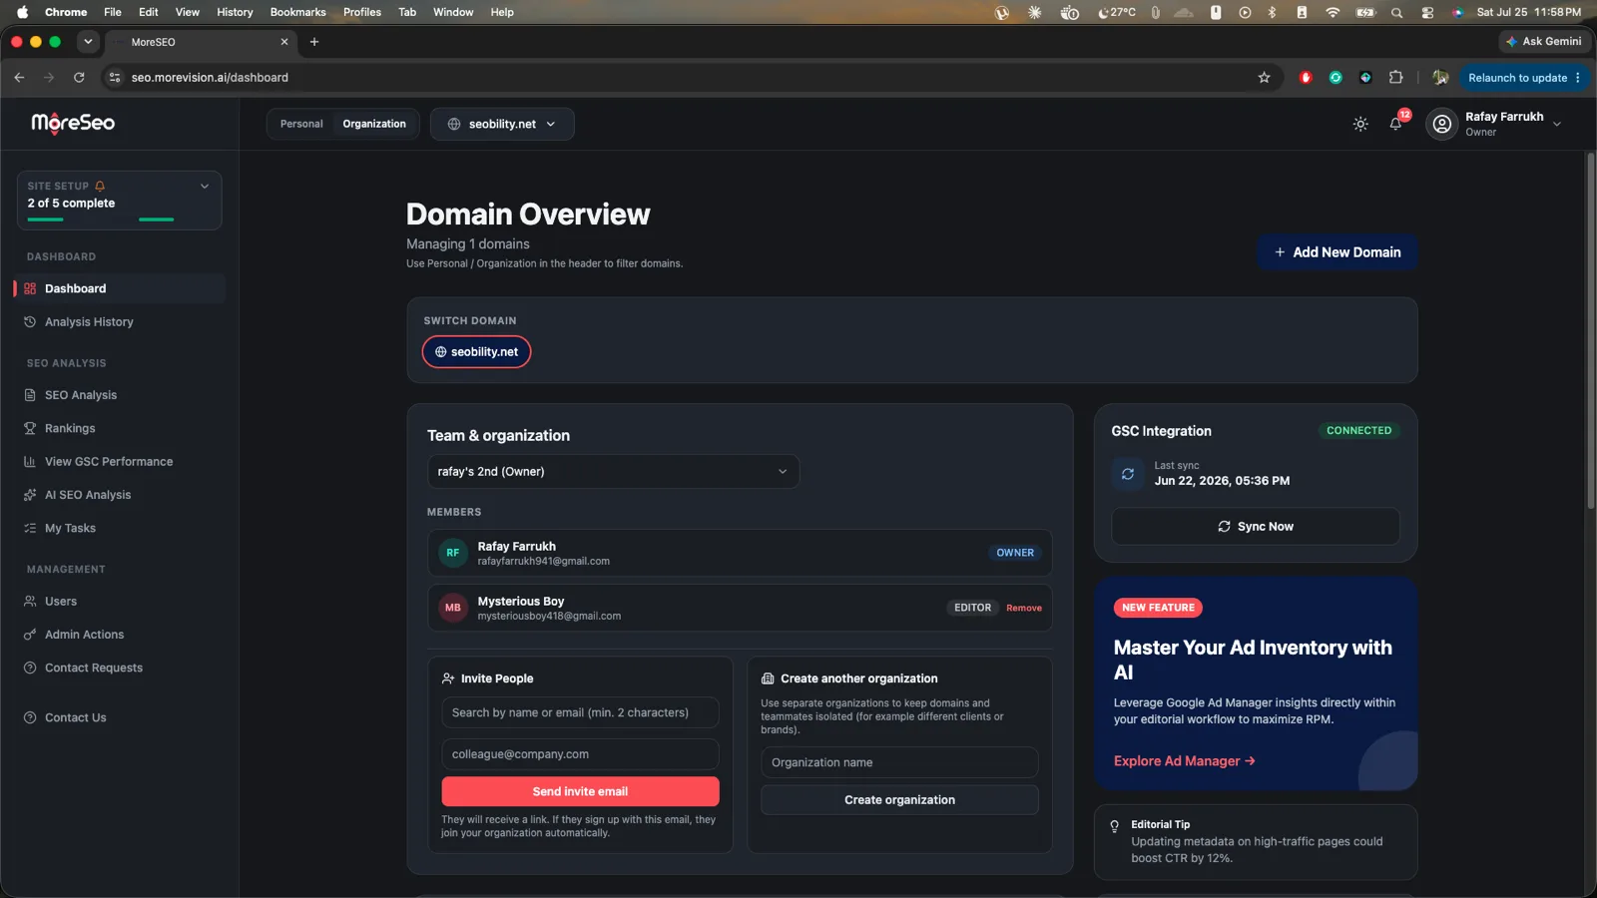Click the MoreSeo logo
The height and width of the screenshot is (898, 1597).
point(73,123)
